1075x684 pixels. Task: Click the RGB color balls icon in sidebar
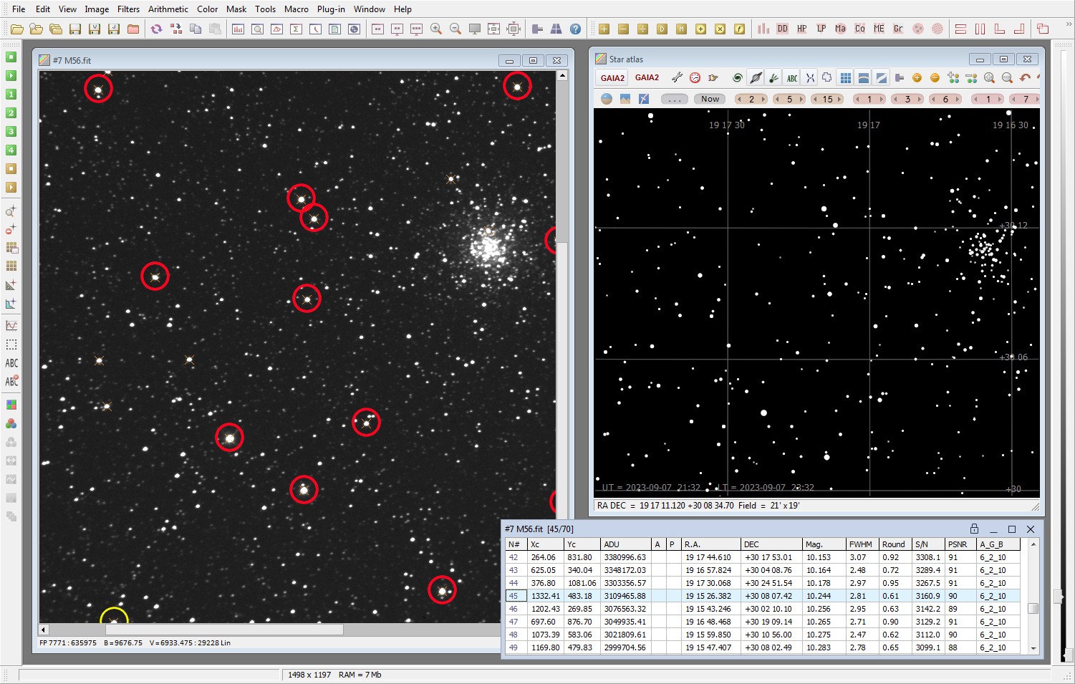[11, 423]
